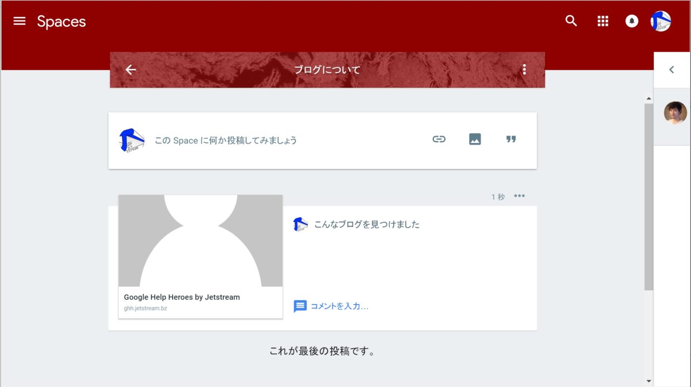Screen dimensions: 691x387
Task: Click the コメントを入力 comment field
Action: coord(340,306)
